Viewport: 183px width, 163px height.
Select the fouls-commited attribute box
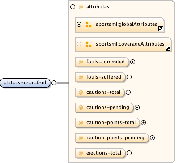point(102,62)
